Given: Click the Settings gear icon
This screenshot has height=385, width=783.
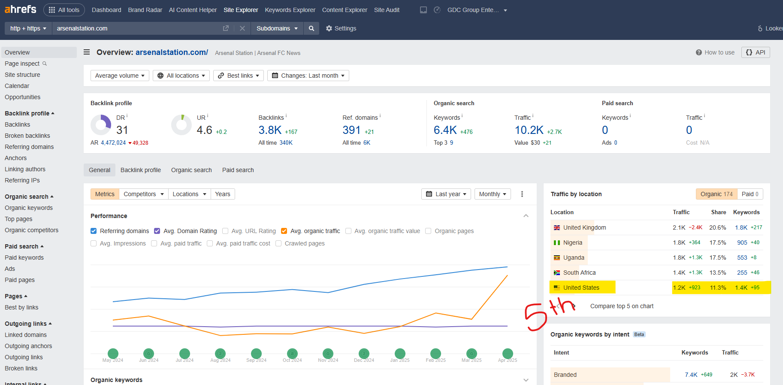Looking at the screenshot, I should click(329, 28).
